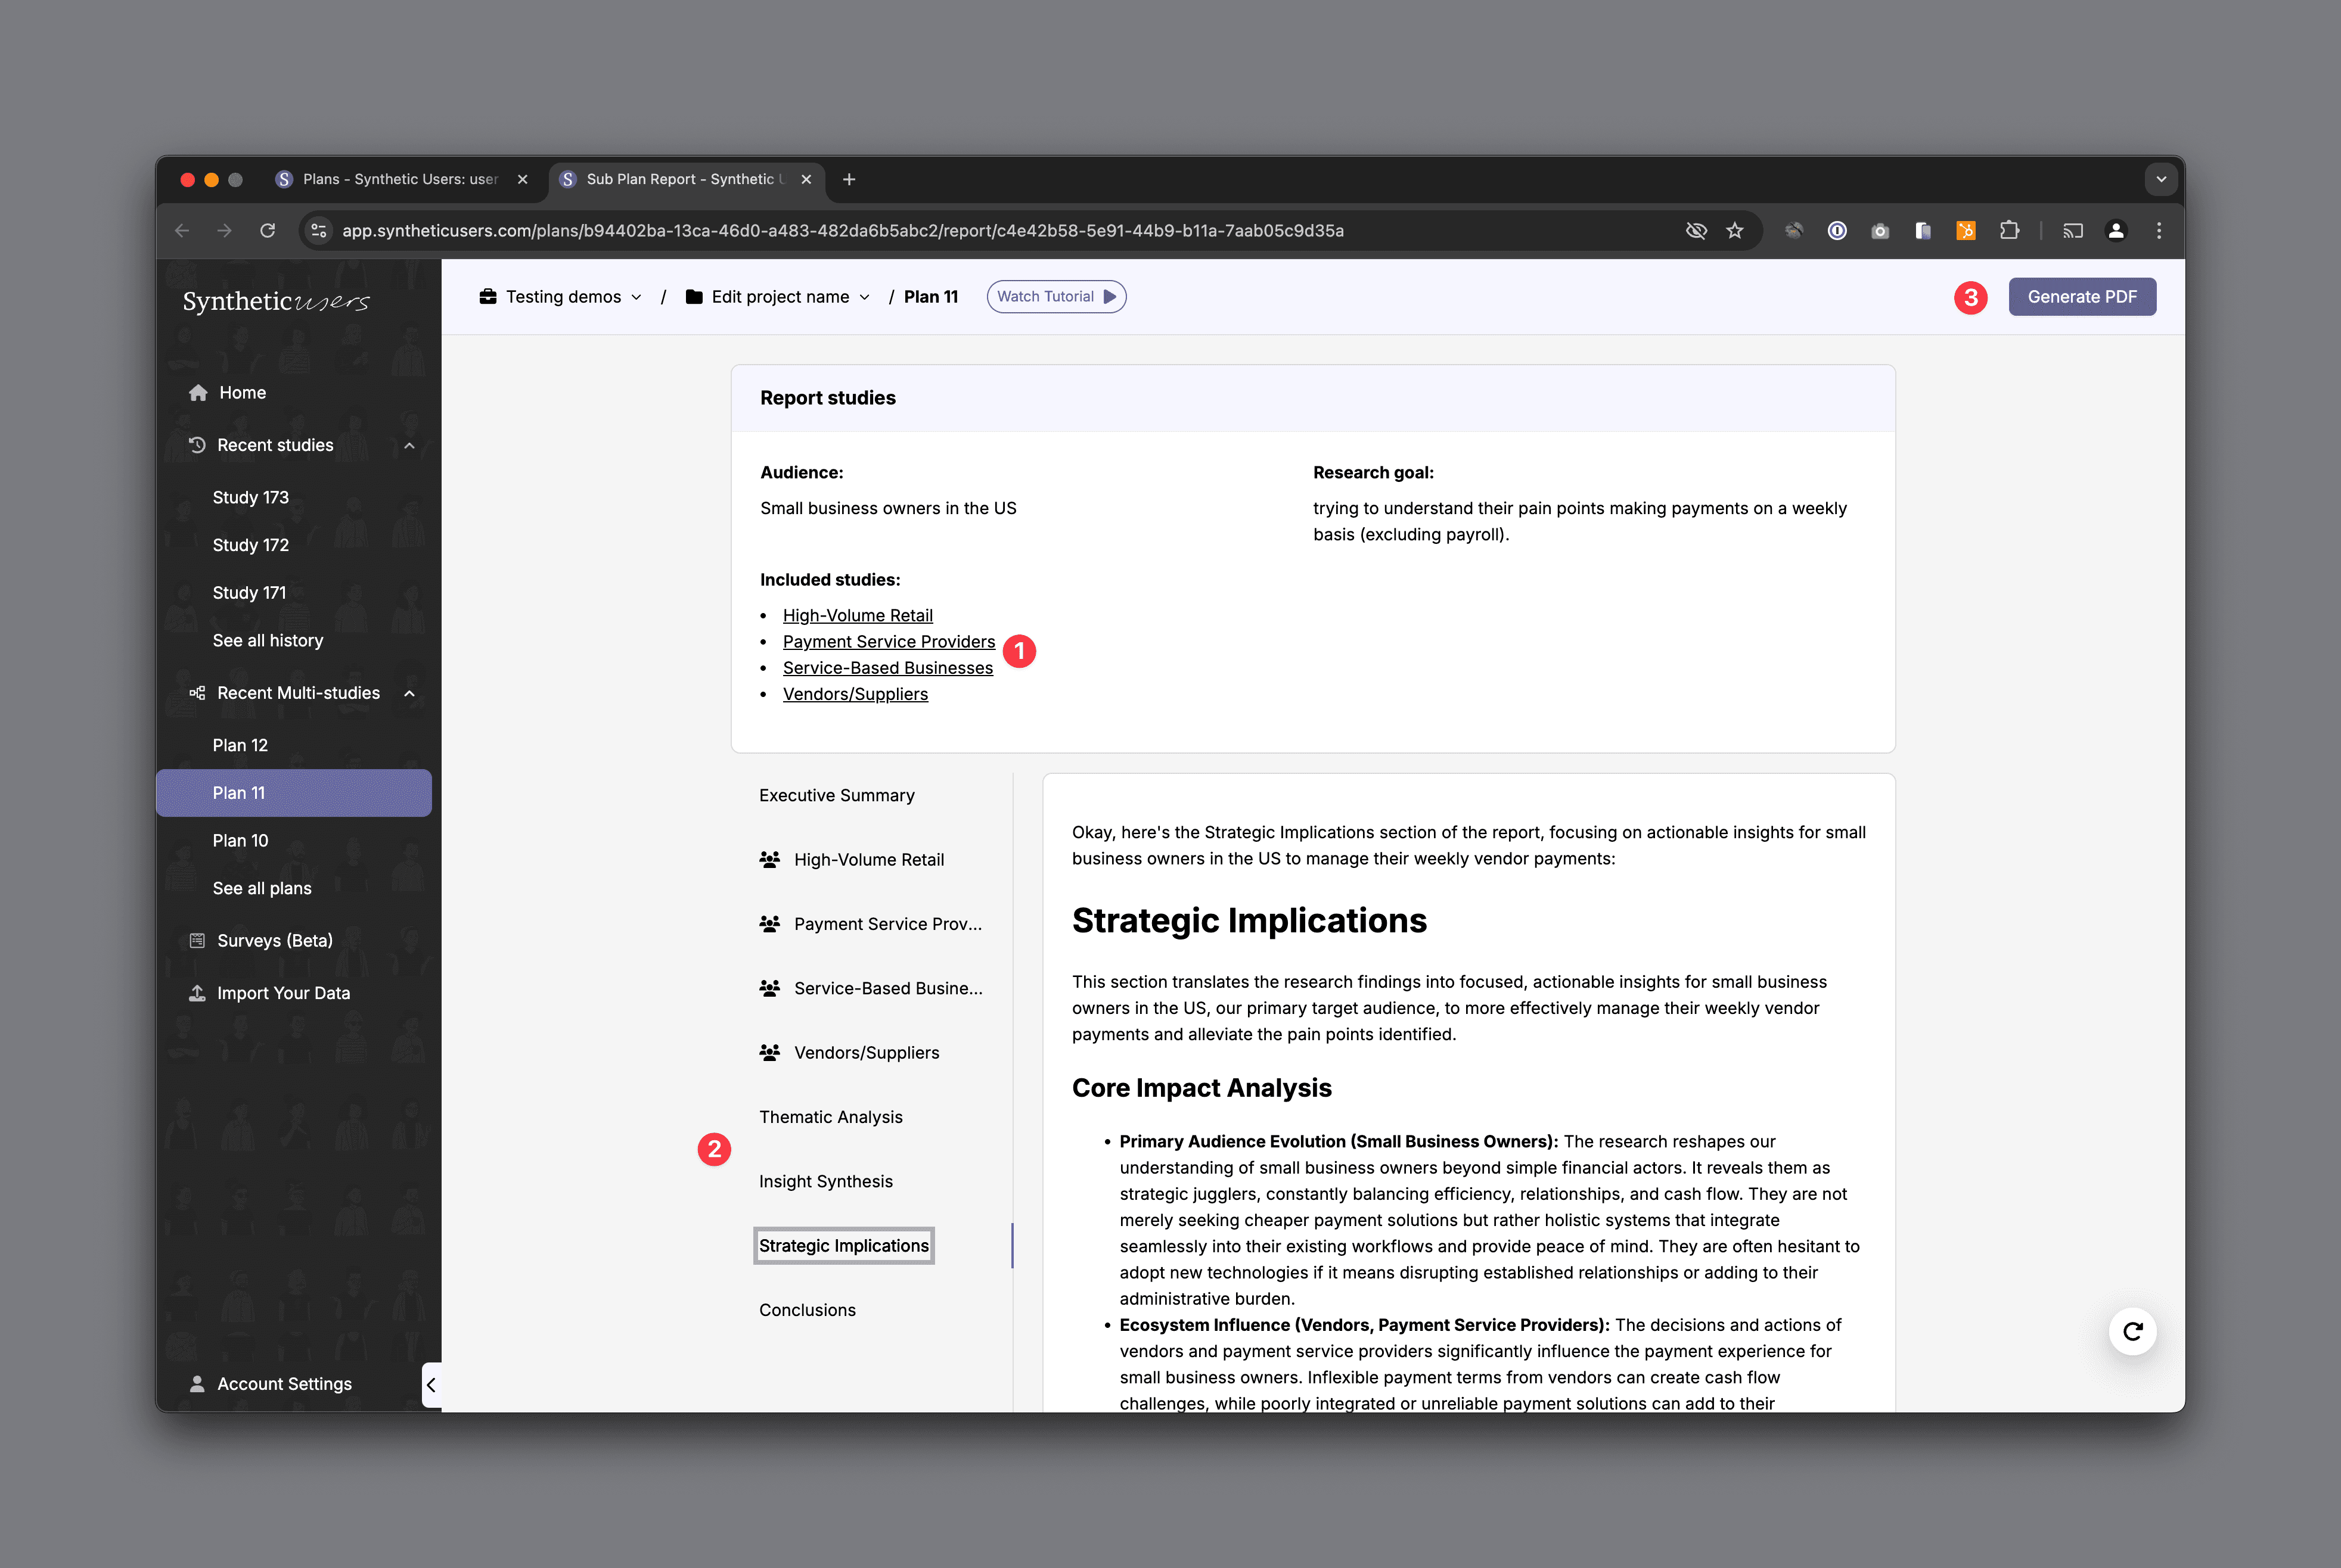This screenshot has width=2341, height=1568.
Task: Click the Surveys (Beta) sidebar icon
Action: click(x=197, y=941)
